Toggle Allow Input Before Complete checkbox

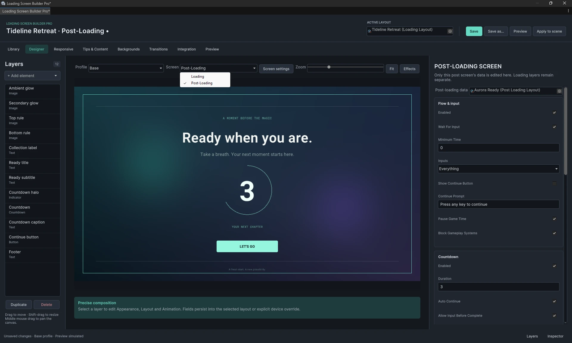[554, 316]
